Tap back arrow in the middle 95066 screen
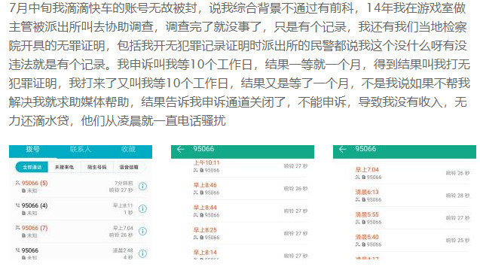Screen dimensions: 480x273 point(181,149)
